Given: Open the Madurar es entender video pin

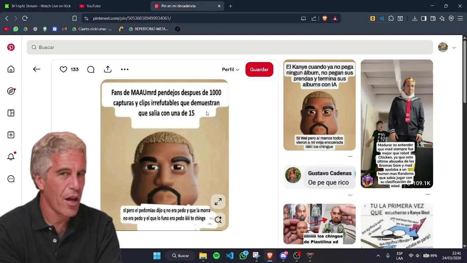Looking at the screenshot, I should 397,124.
